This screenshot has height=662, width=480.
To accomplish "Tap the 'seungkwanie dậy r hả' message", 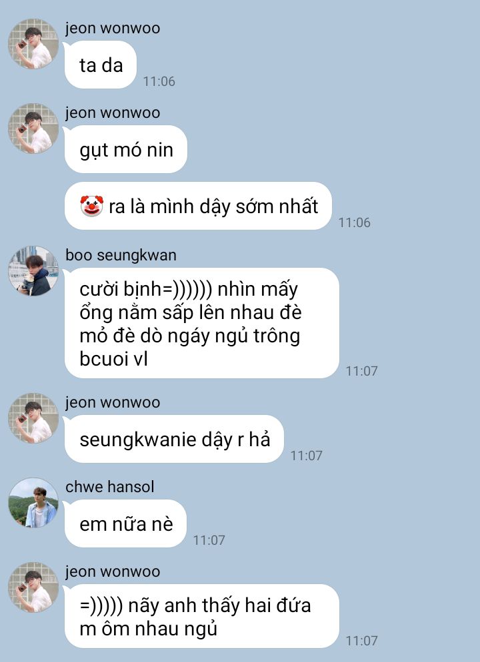I will (174, 439).
